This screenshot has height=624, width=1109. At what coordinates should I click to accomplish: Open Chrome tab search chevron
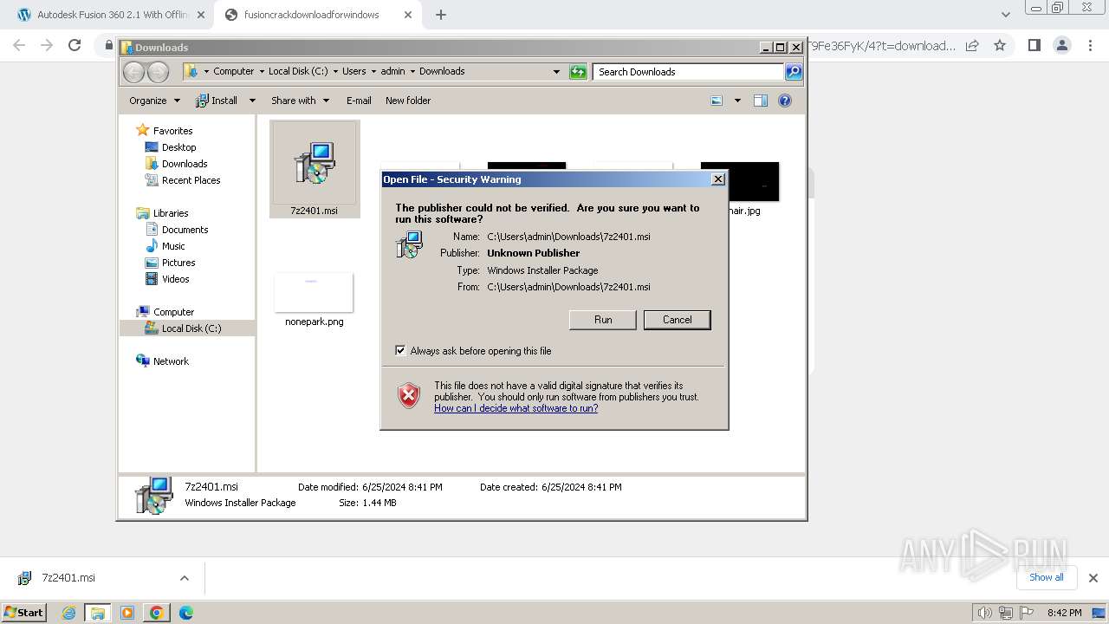coord(1005,15)
